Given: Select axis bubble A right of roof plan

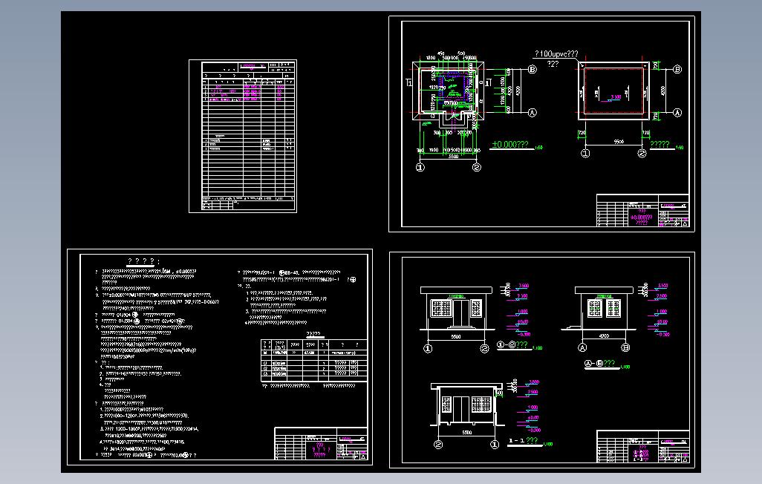Looking at the screenshot, I should coord(677,113).
